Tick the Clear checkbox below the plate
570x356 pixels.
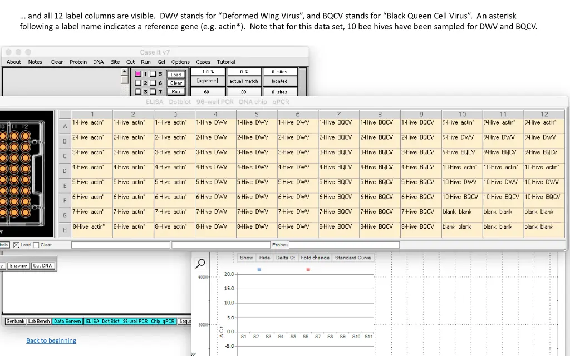[36, 245]
